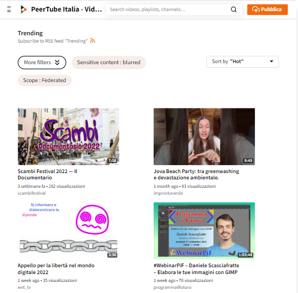The image size is (298, 293).
Task: Click the Sensitive content blurred chip
Action: pyautogui.click(x=108, y=63)
